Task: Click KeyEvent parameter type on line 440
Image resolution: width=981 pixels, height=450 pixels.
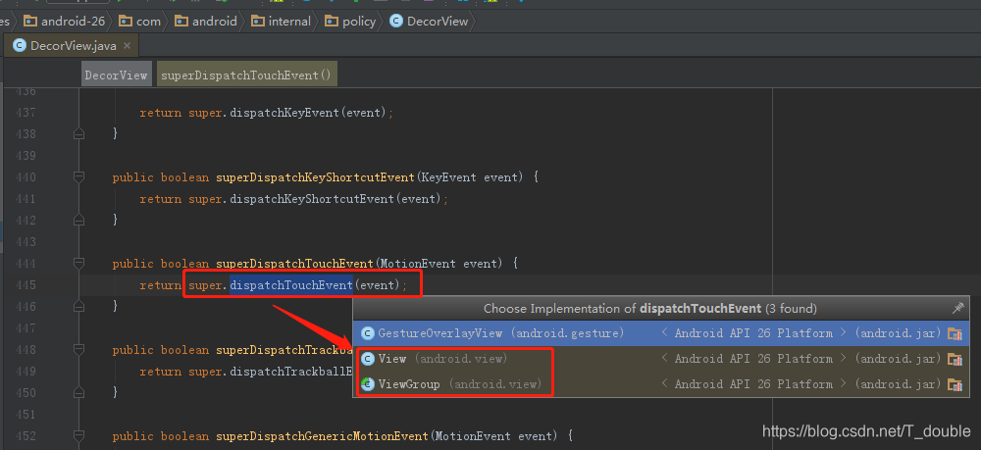Action: pyautogui.click(x=448, y=177)
